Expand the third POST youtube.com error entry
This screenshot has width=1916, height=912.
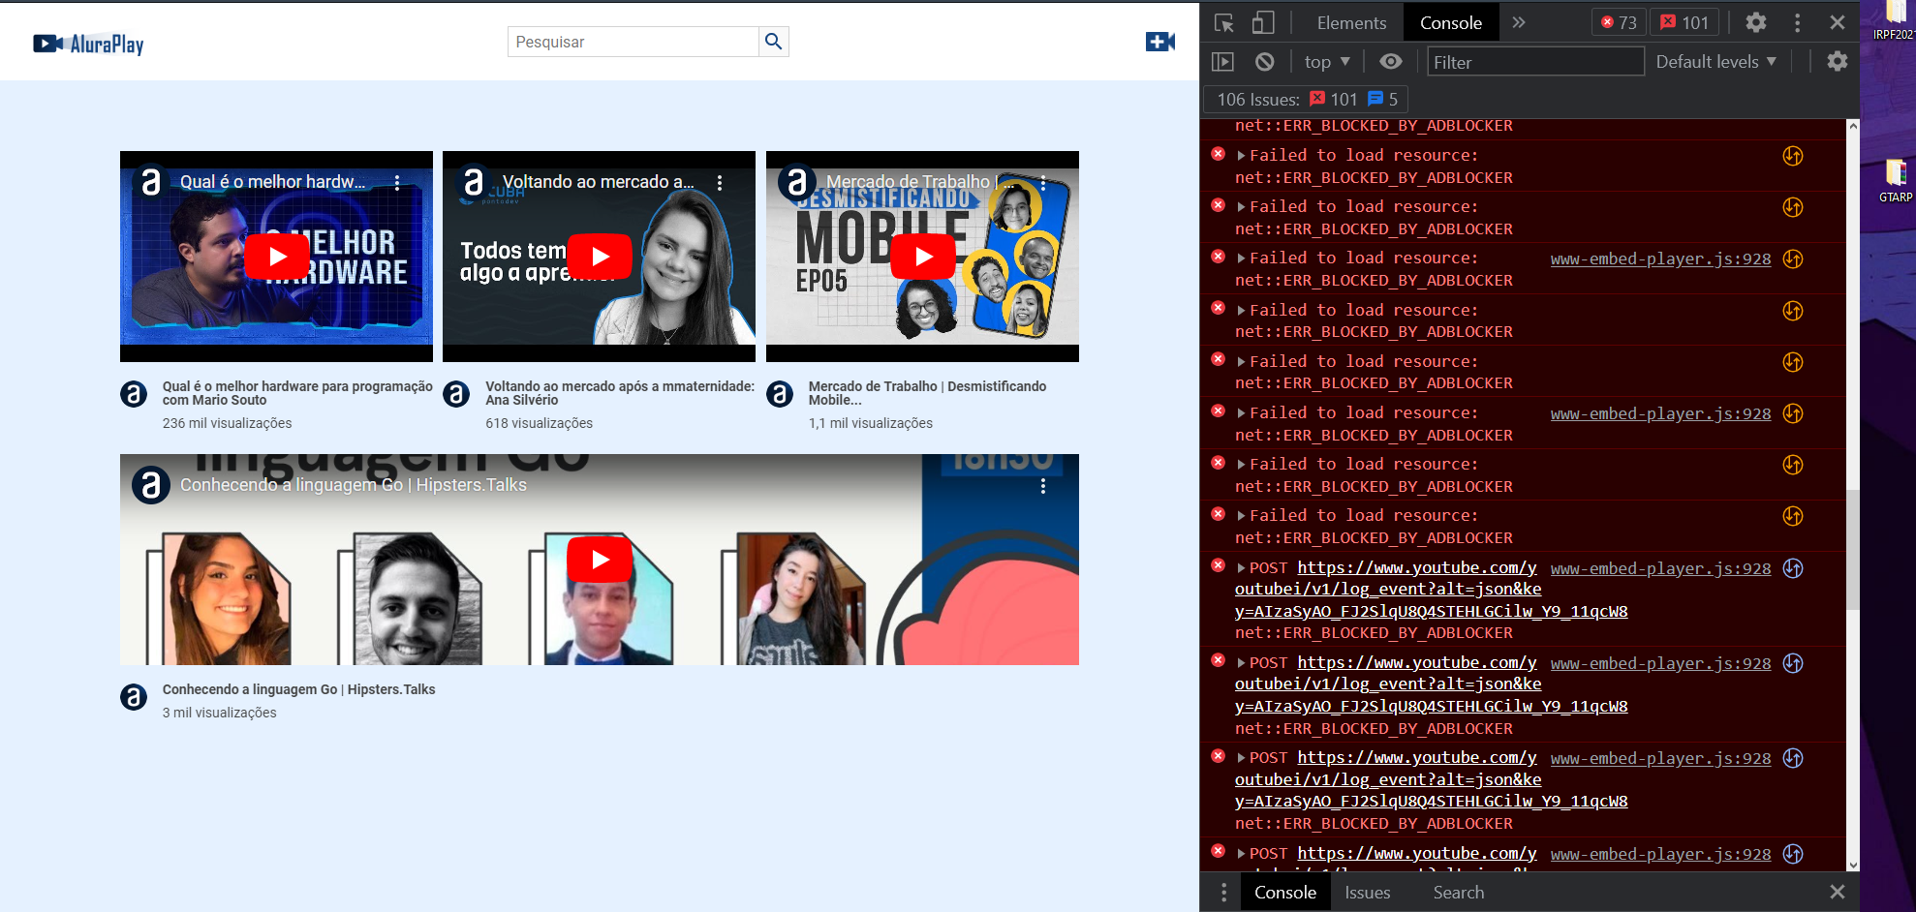pyautogui.click(x=1241, y=758)
